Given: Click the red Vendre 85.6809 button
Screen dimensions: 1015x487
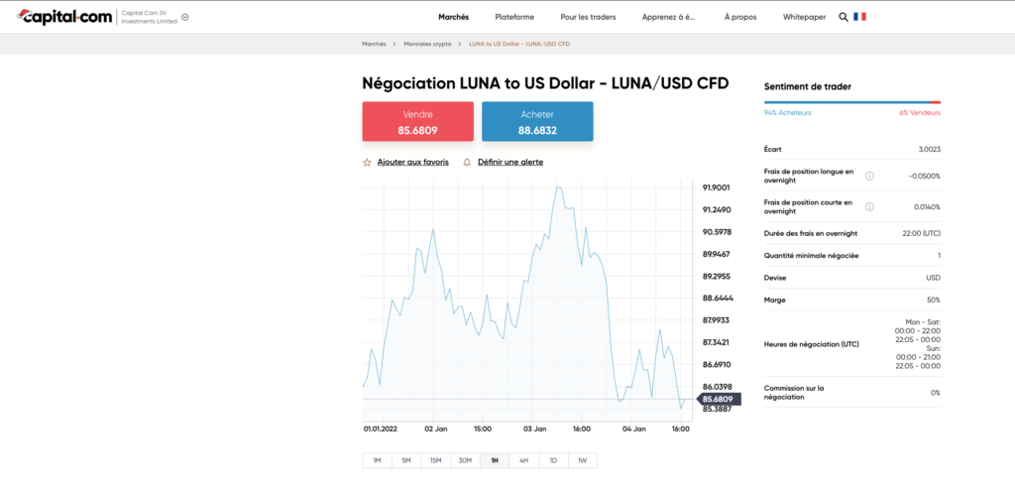Looking at the screenshot, I should pos(417,122).
